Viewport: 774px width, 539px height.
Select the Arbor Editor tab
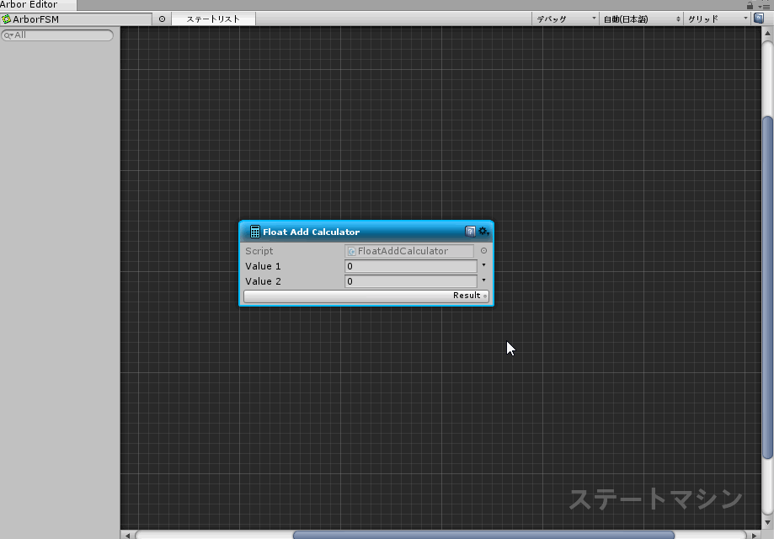(29, 5)
